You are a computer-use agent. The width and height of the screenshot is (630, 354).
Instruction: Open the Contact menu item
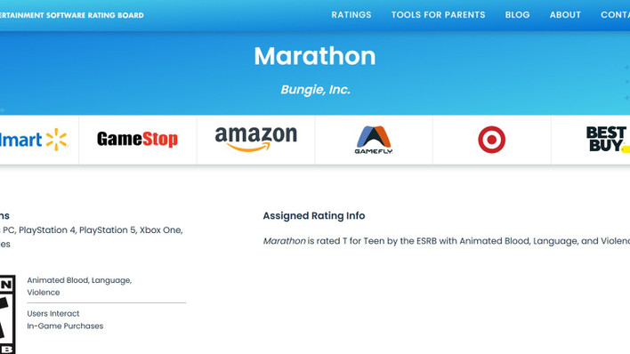click(x=615, y=15)
